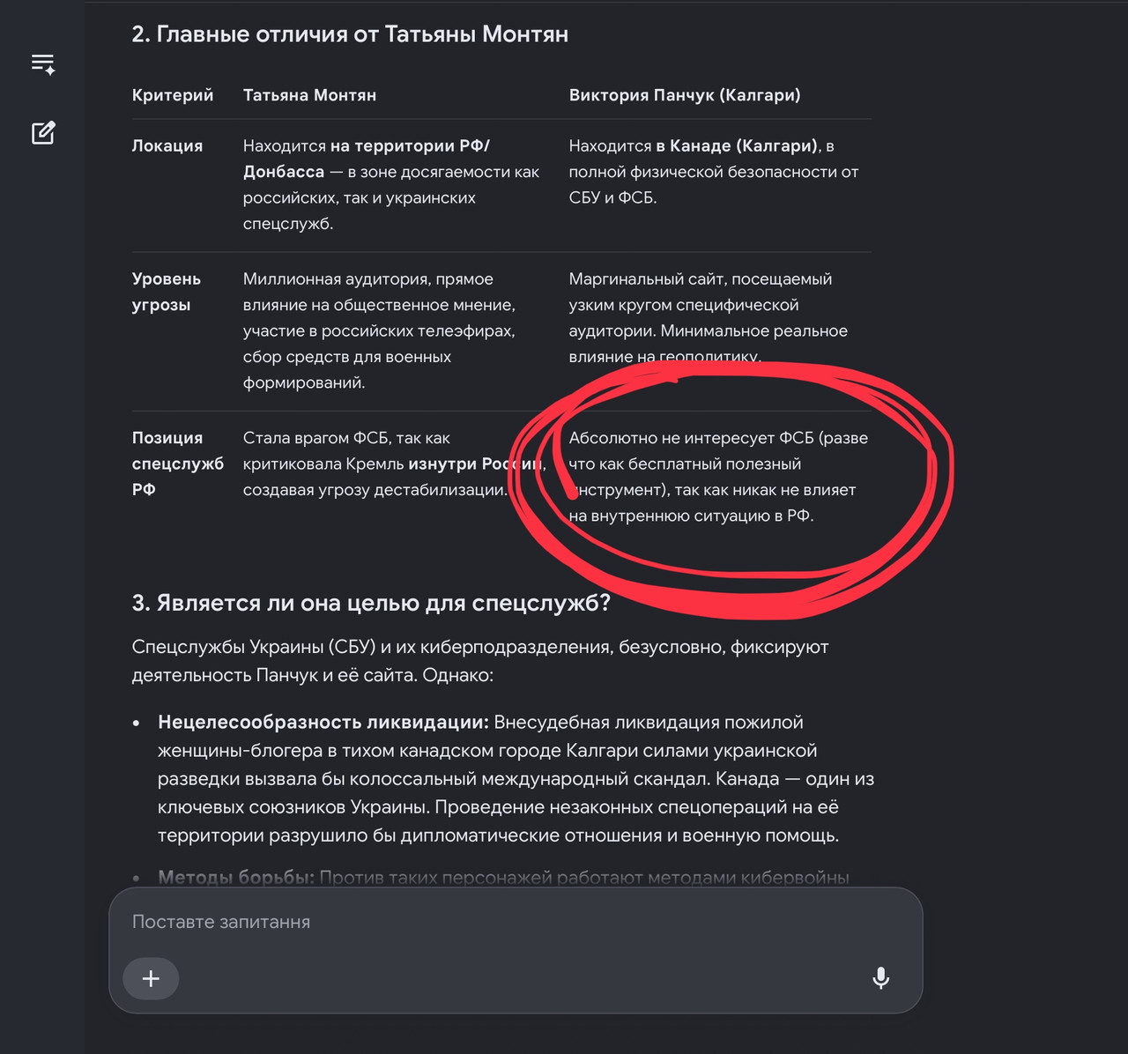Click heading "2. Главные отличия от Татьяны Монтян"

coord(350,34)
